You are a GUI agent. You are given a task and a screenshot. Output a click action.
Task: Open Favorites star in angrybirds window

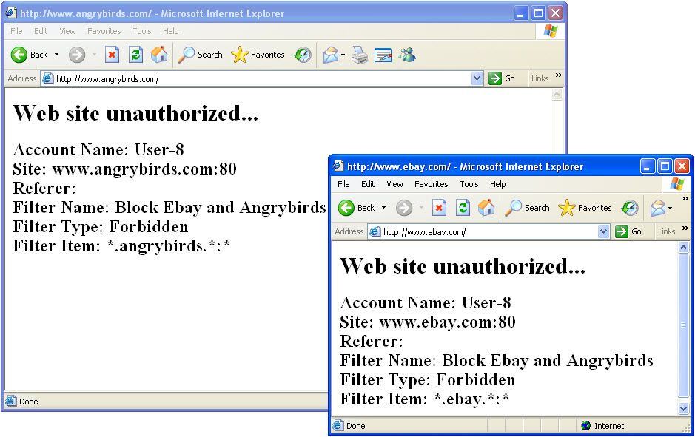(258, 55)
